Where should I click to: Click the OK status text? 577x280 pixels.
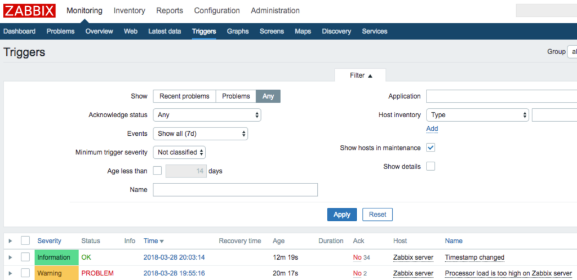tap(86, 257)
